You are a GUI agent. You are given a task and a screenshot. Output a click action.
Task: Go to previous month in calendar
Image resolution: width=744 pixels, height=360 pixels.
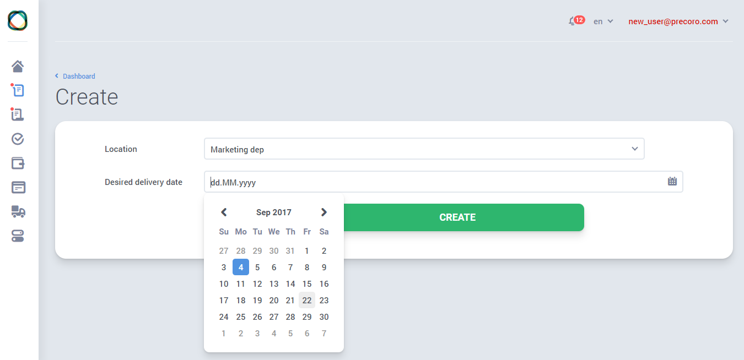[224, 212]
